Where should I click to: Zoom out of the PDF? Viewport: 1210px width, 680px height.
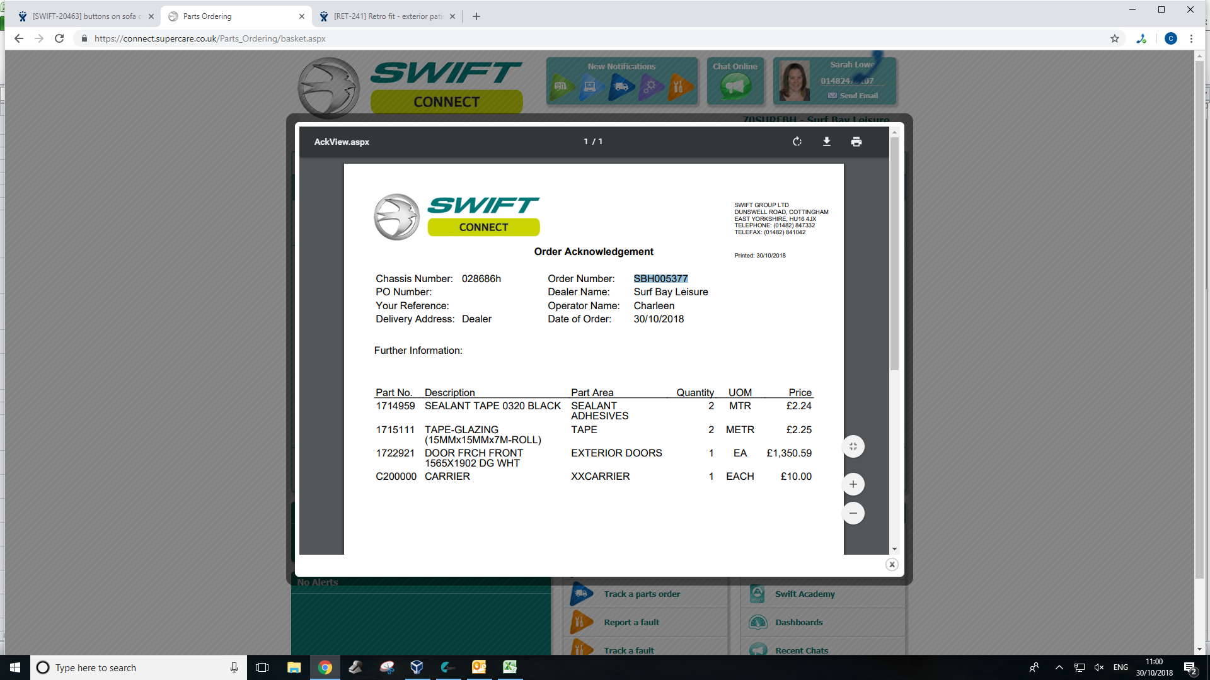(x=853, y=513)
